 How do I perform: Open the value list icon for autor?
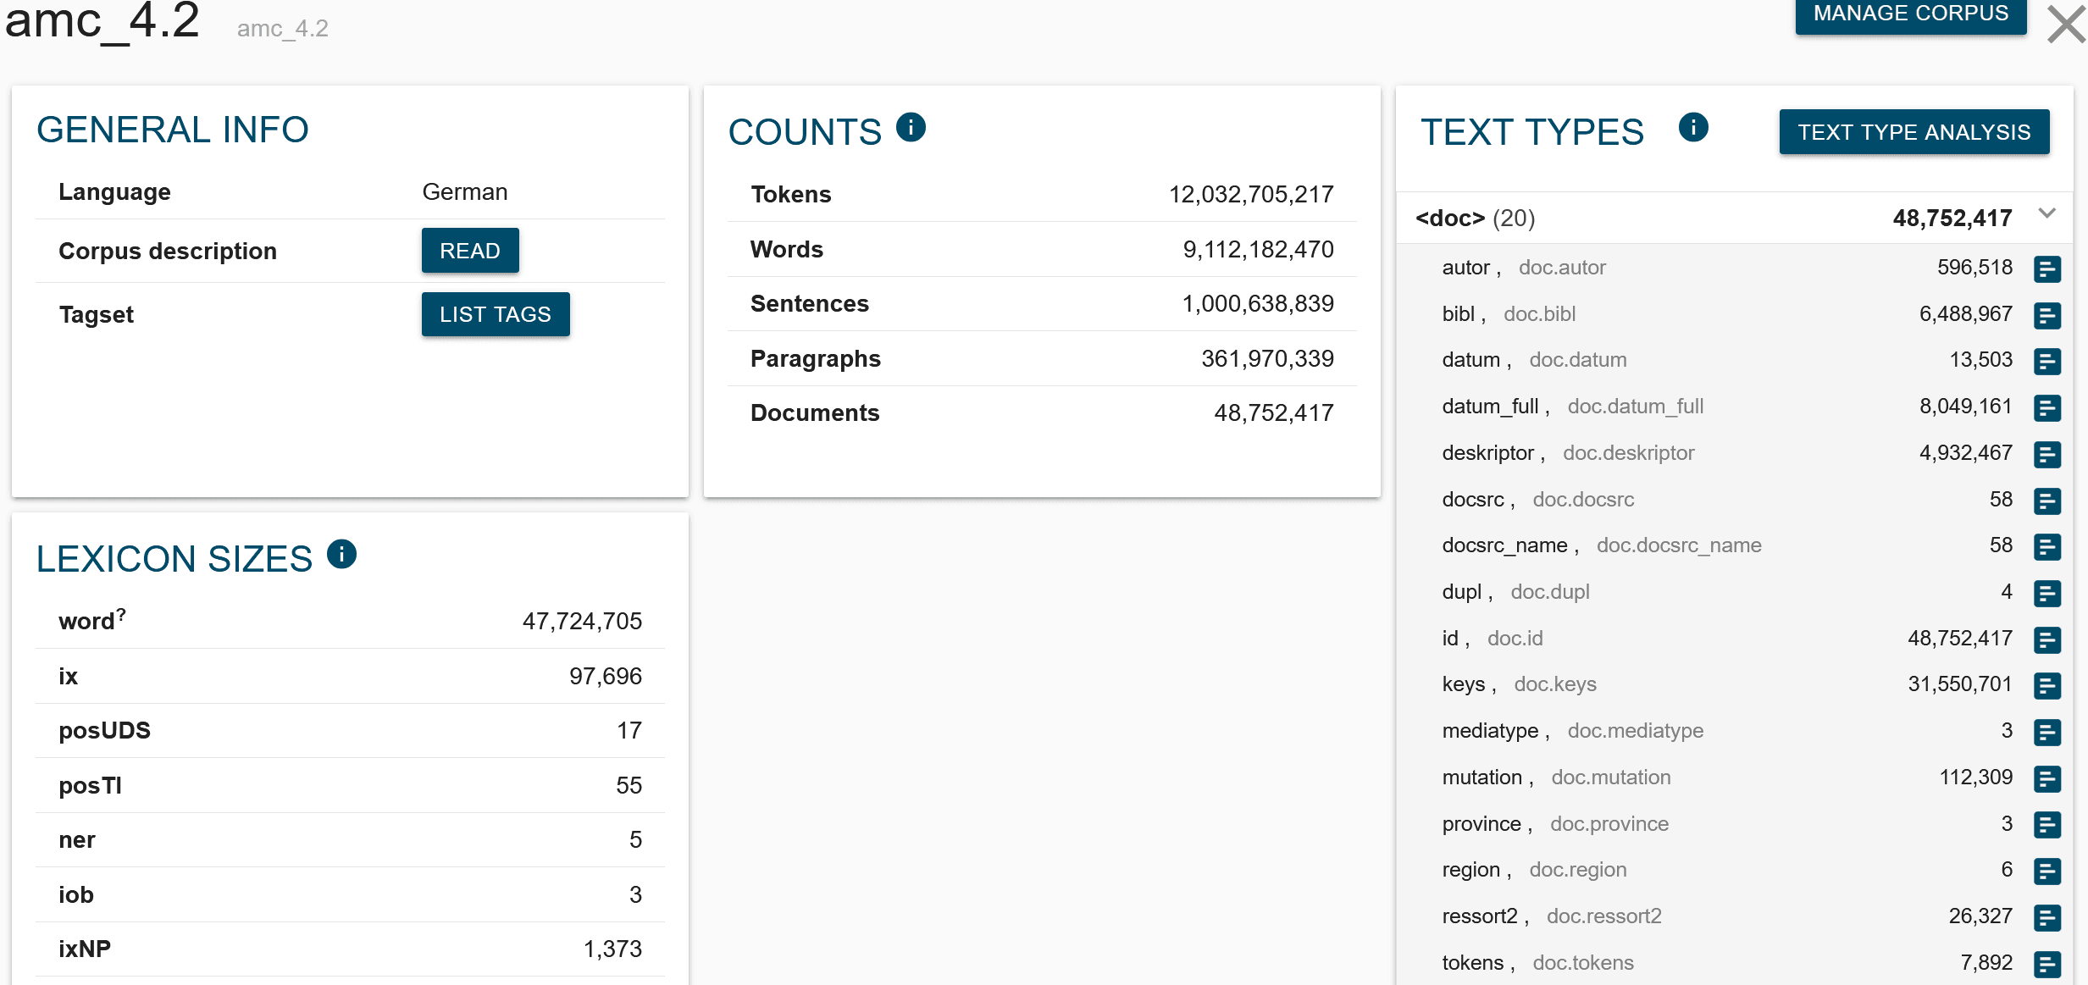pos(2046,269)
